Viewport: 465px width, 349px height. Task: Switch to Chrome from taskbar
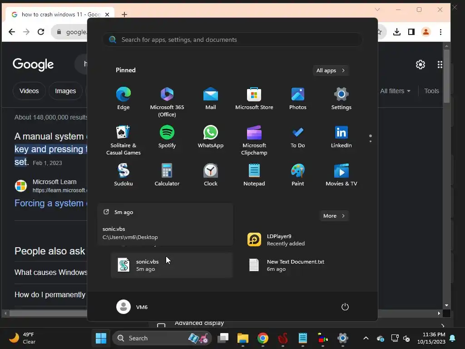tap(263, 338)
